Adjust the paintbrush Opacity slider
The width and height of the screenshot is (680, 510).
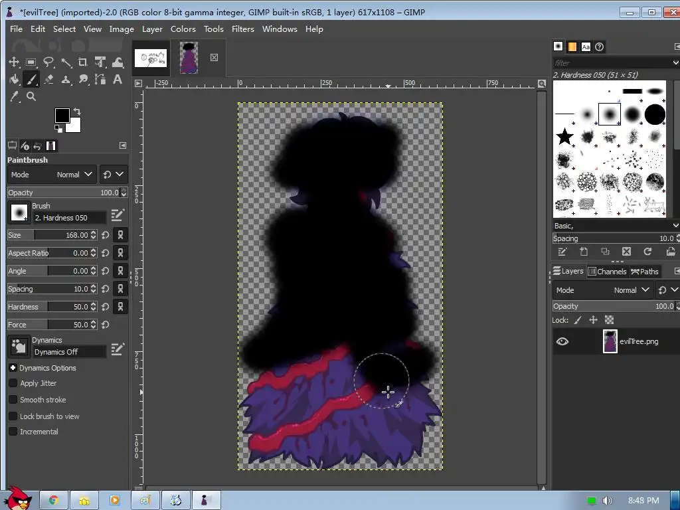[64, 193]
